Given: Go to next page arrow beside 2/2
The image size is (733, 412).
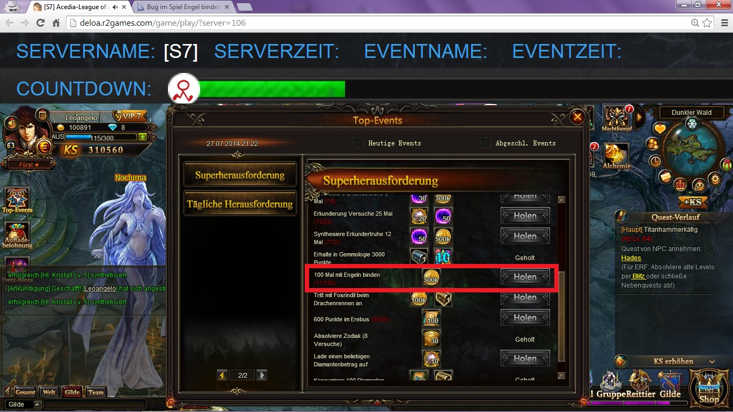Looking at the screenshot, I should pyautogui.click(x=261, y=375).
